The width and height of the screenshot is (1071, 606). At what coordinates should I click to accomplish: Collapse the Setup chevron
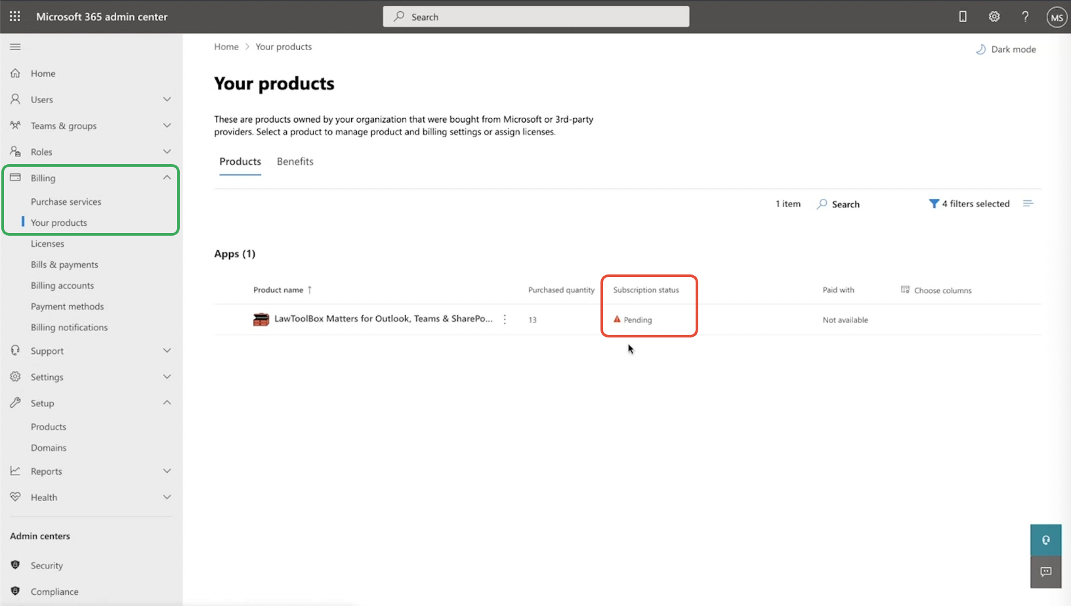(167, 402)
